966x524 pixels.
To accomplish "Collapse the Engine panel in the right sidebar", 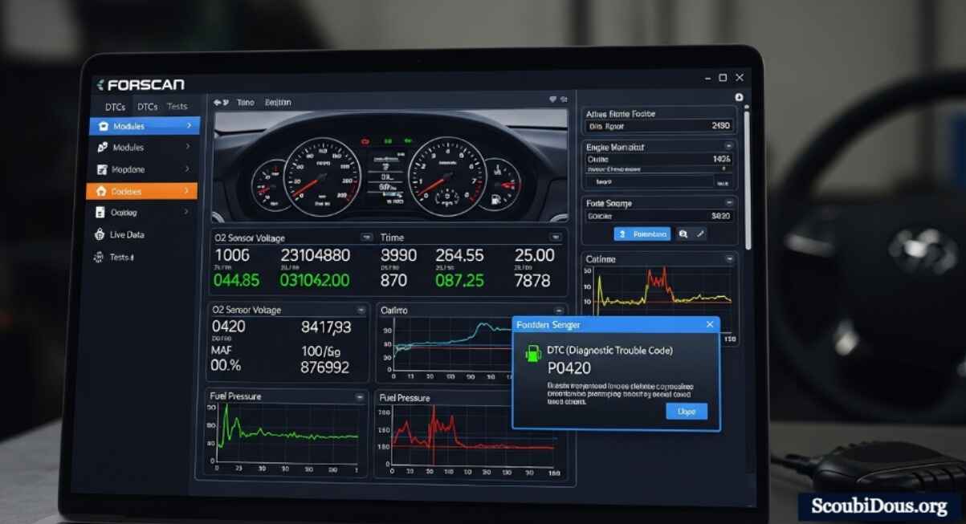I will click(x=728, y=147).
